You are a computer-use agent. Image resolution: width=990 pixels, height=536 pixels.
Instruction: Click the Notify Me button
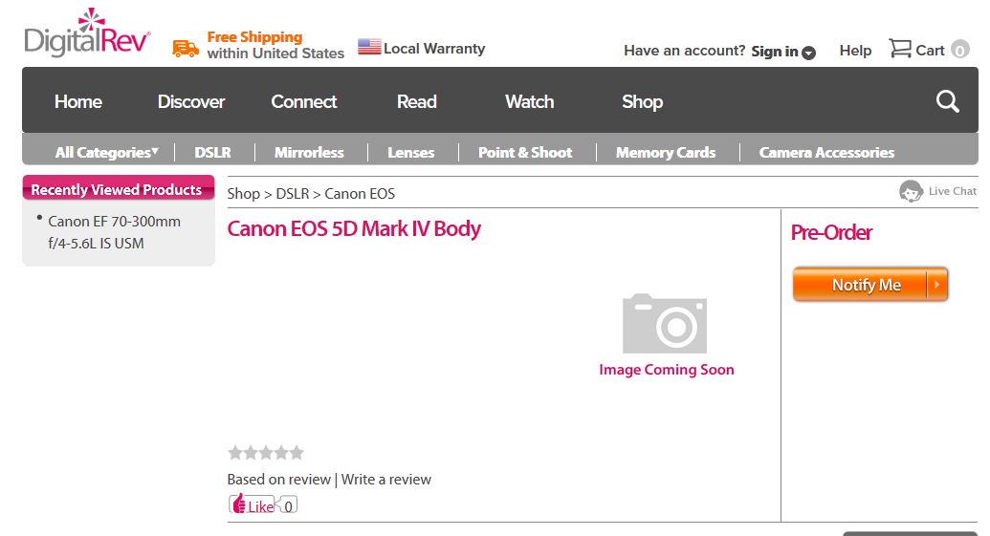click(x=870, y=285)
